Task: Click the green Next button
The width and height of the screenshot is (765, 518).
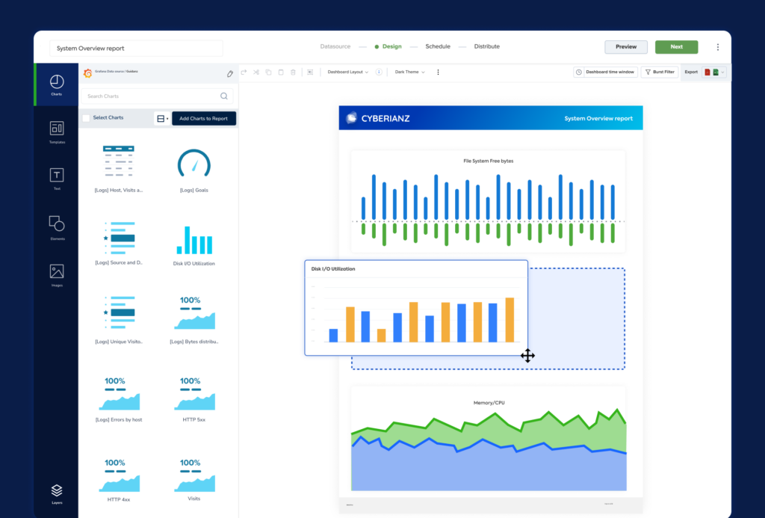Action: click(676, 47)
